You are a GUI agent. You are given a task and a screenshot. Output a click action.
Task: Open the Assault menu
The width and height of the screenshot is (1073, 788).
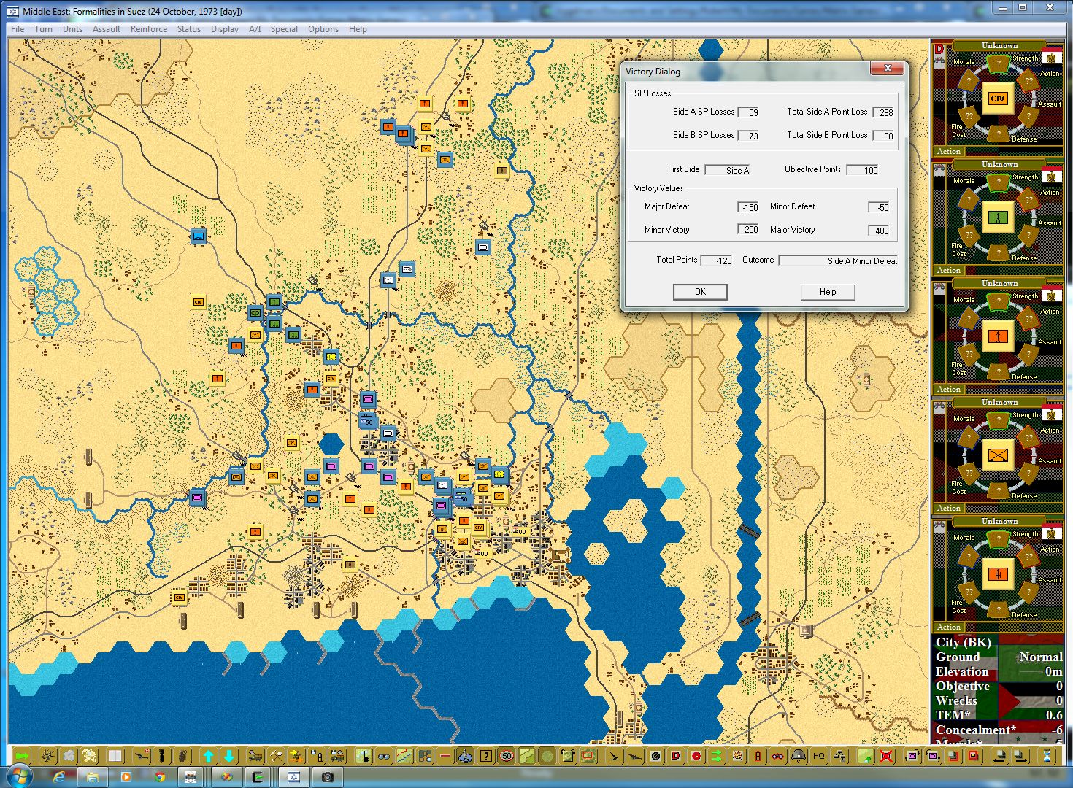[x=107, y=29]
